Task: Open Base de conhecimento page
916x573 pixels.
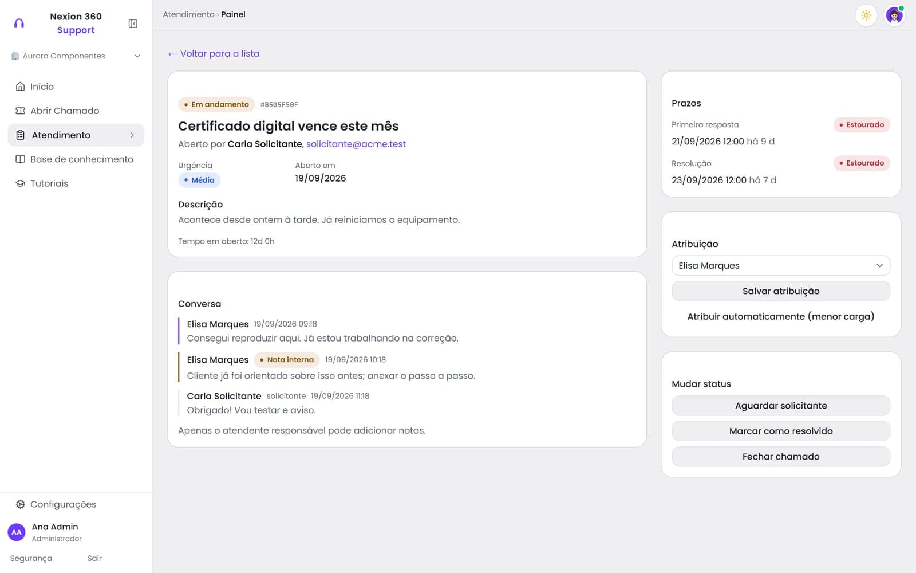Action: tap(76, 159)
